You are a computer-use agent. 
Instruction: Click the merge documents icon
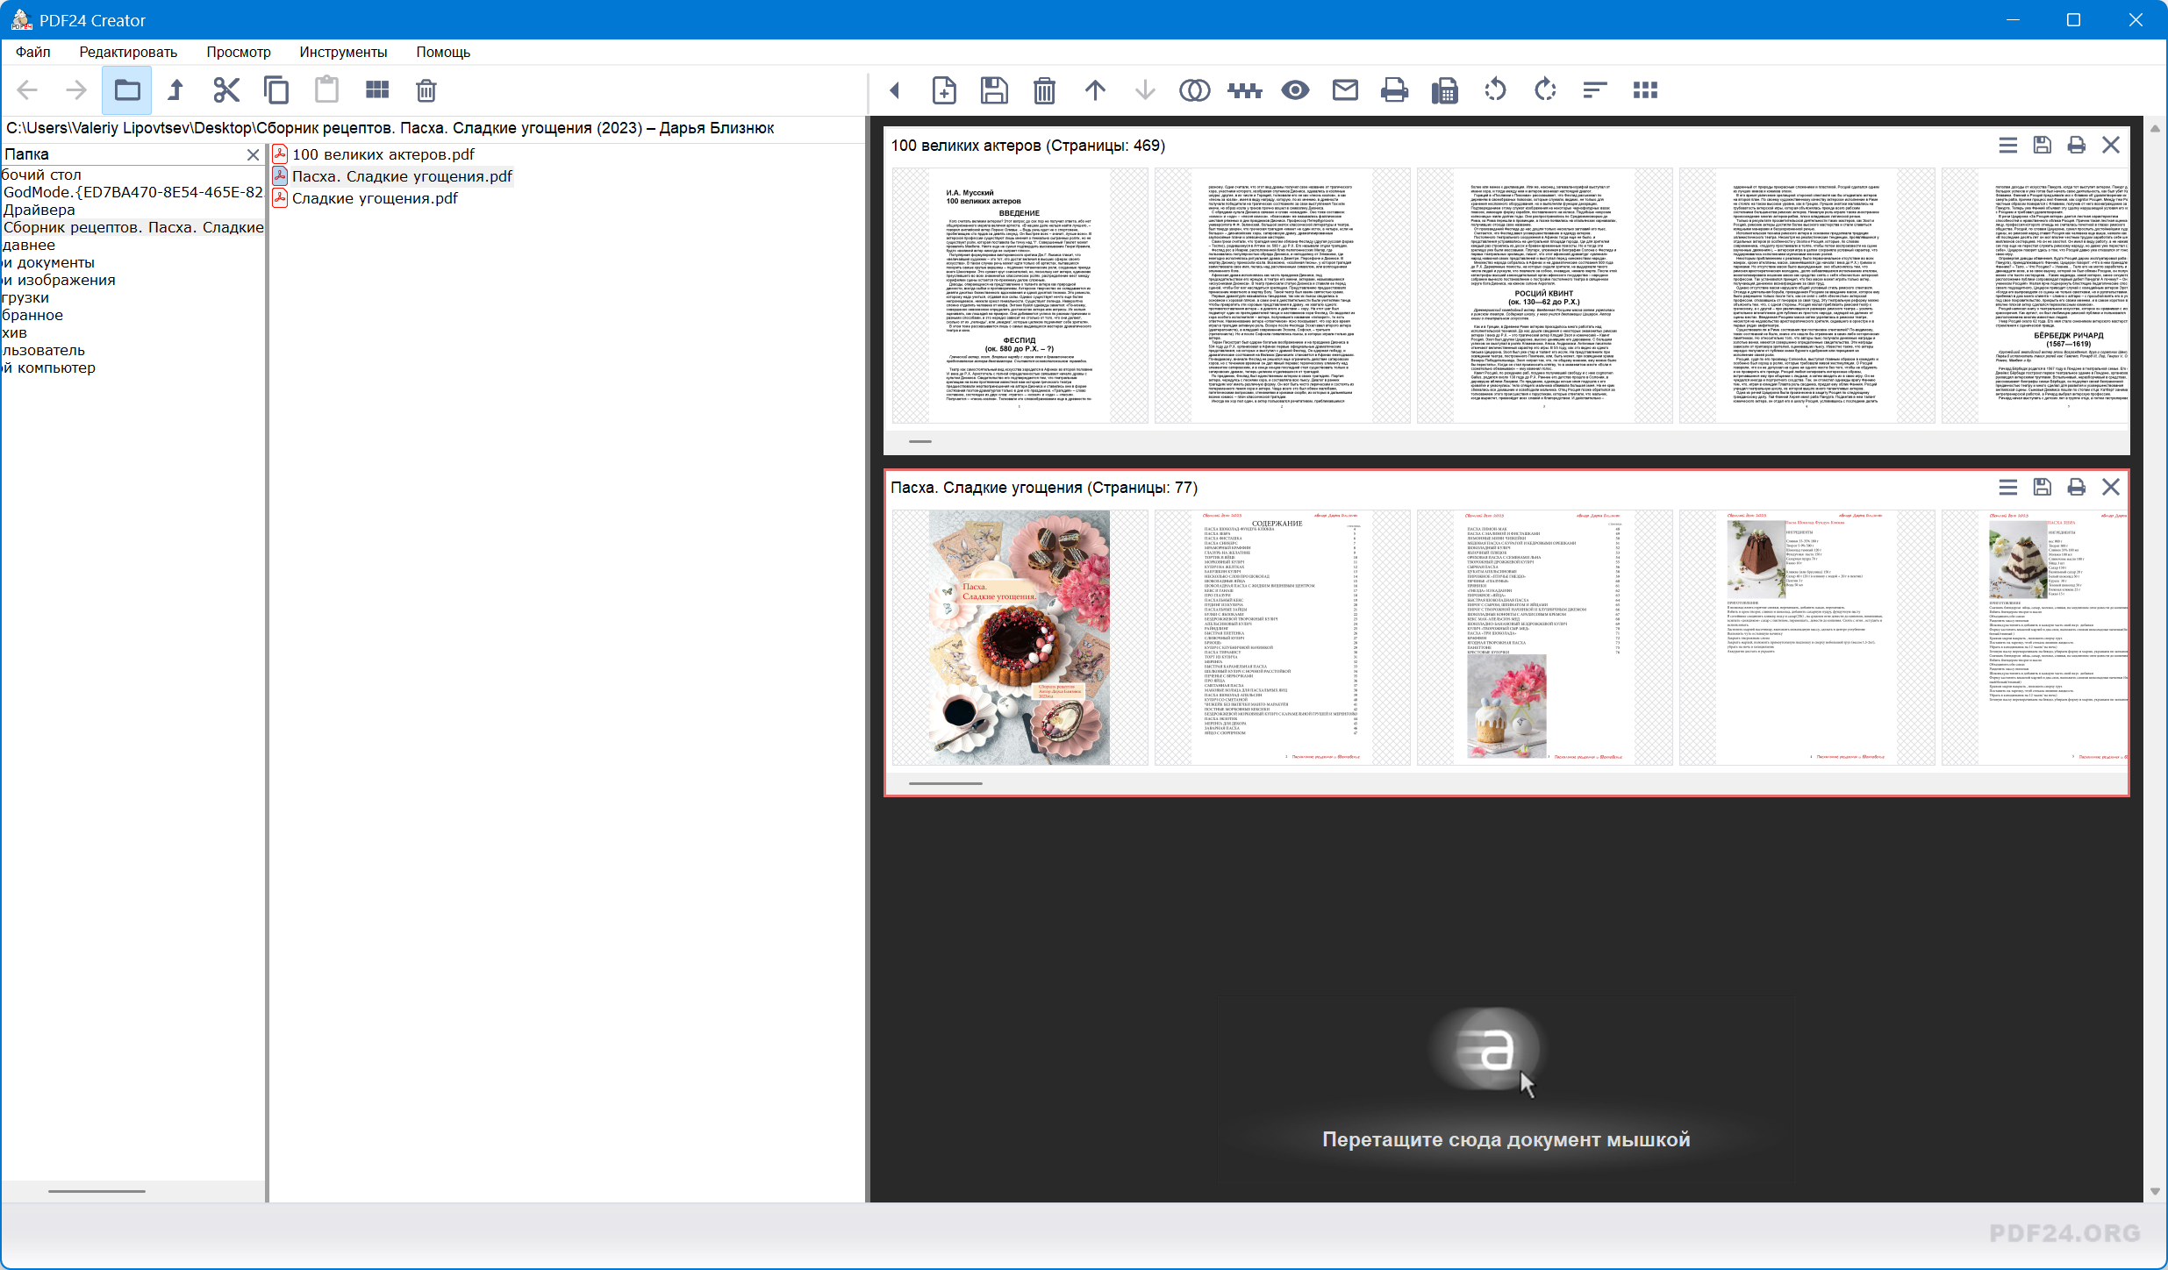[x=1194, y=90]
